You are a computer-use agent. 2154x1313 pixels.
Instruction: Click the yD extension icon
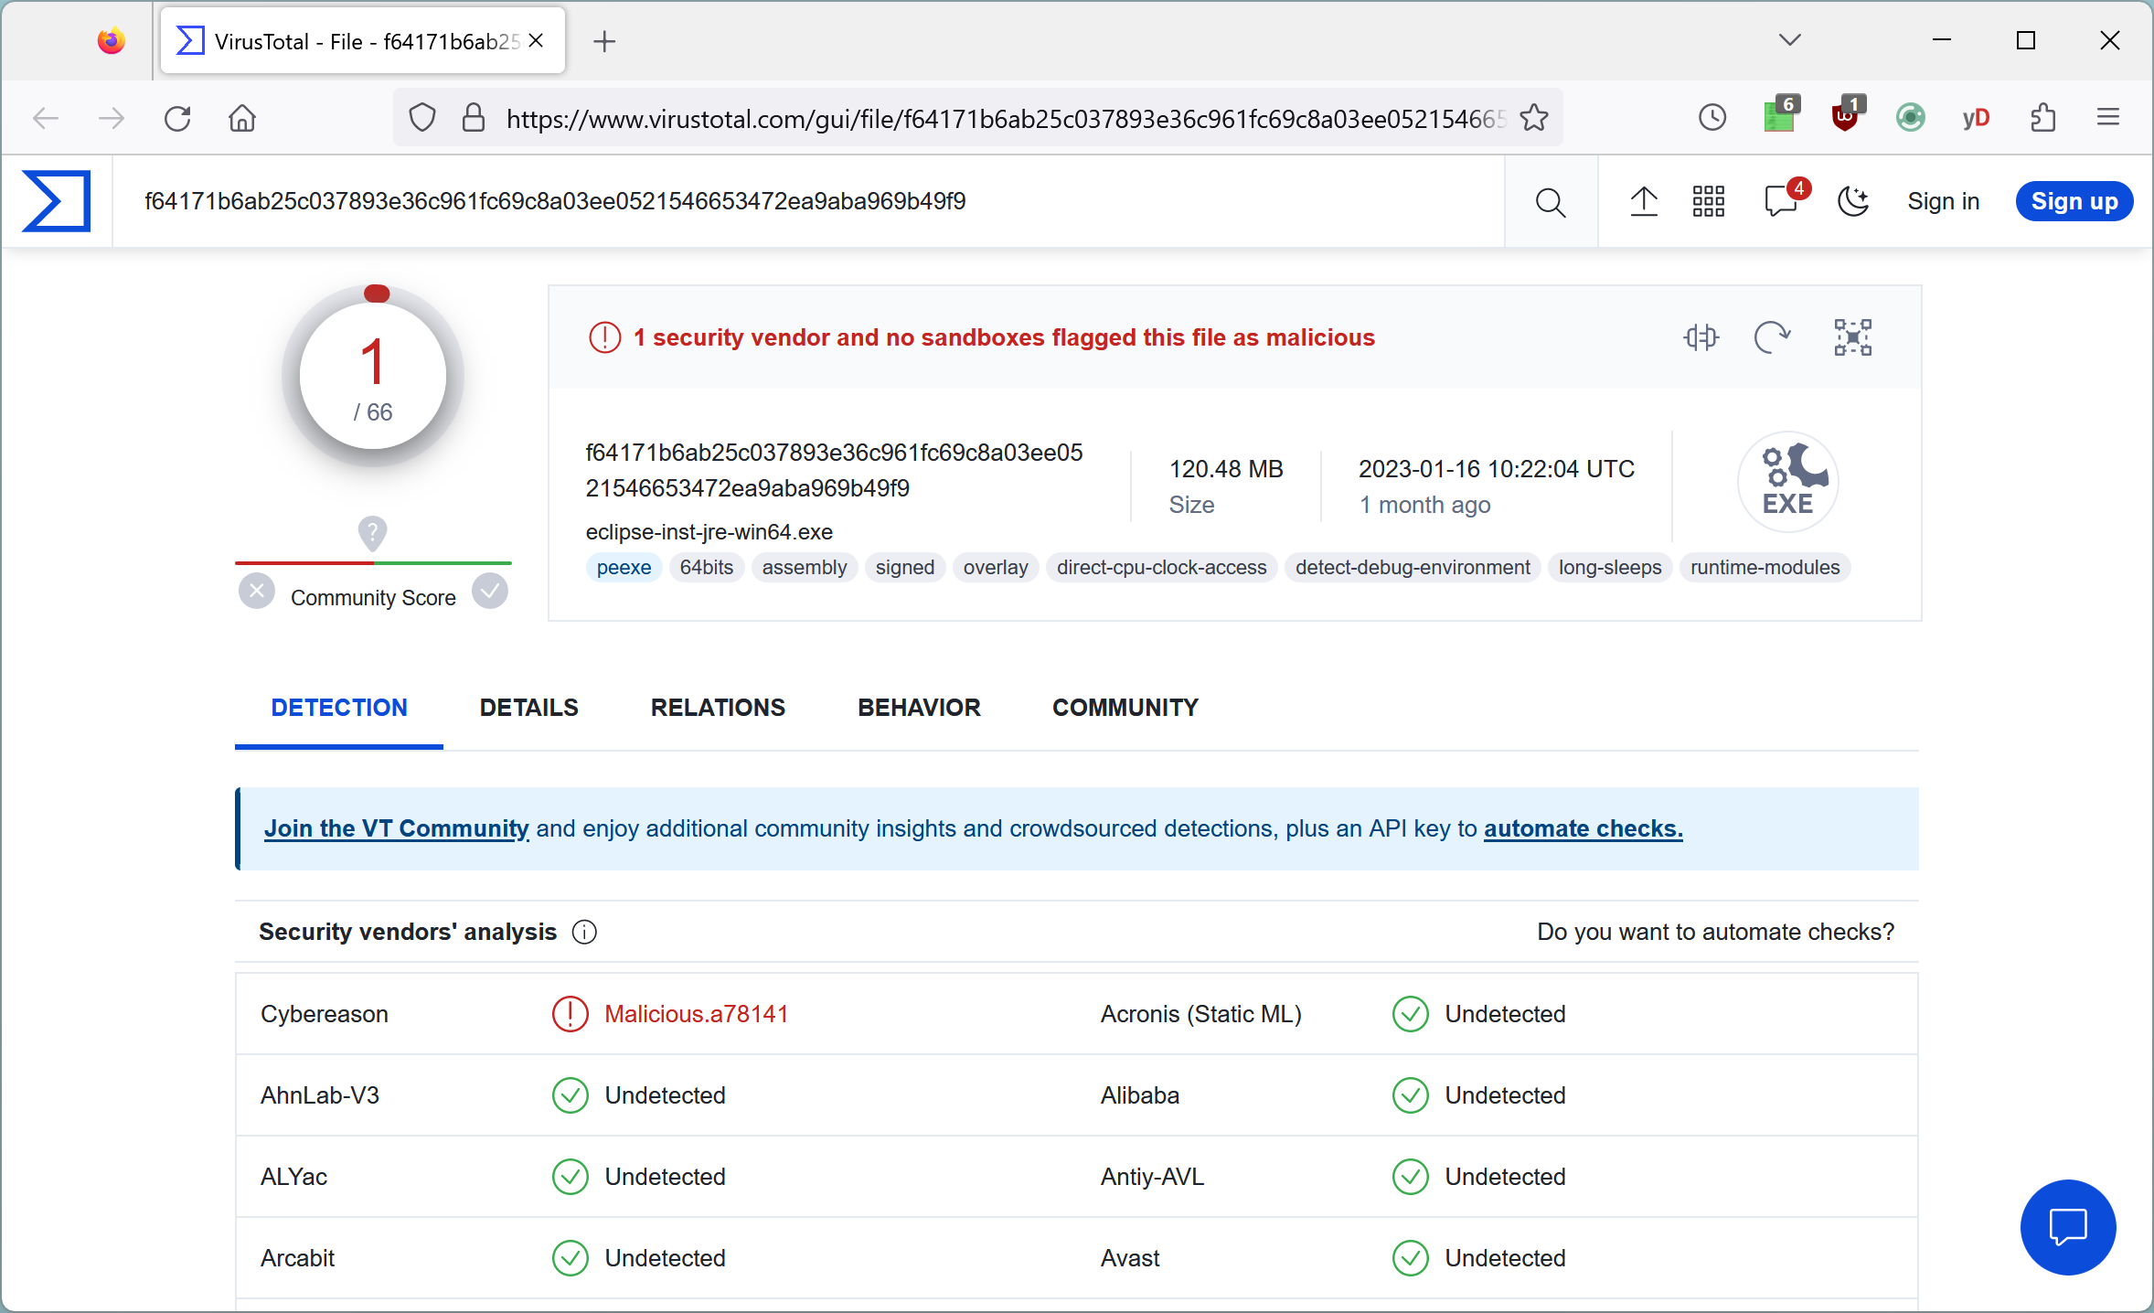[1976, 118]
